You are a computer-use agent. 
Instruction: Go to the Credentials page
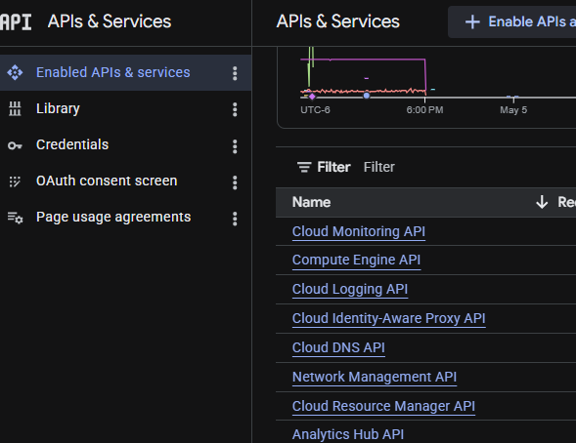click(125, 144)
